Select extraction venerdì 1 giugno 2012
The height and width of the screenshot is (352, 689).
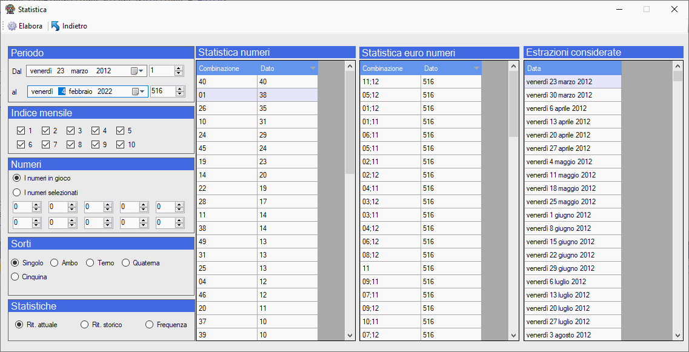click(x=573, y=215)
